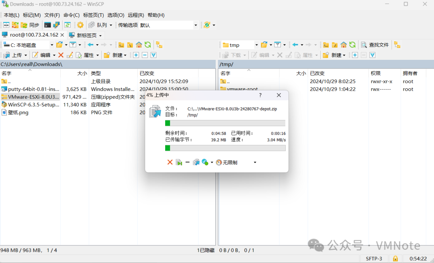This screenshot has height=263, width=434.
Task: Click the 同步 synchronize button
Action: [30, 25]
